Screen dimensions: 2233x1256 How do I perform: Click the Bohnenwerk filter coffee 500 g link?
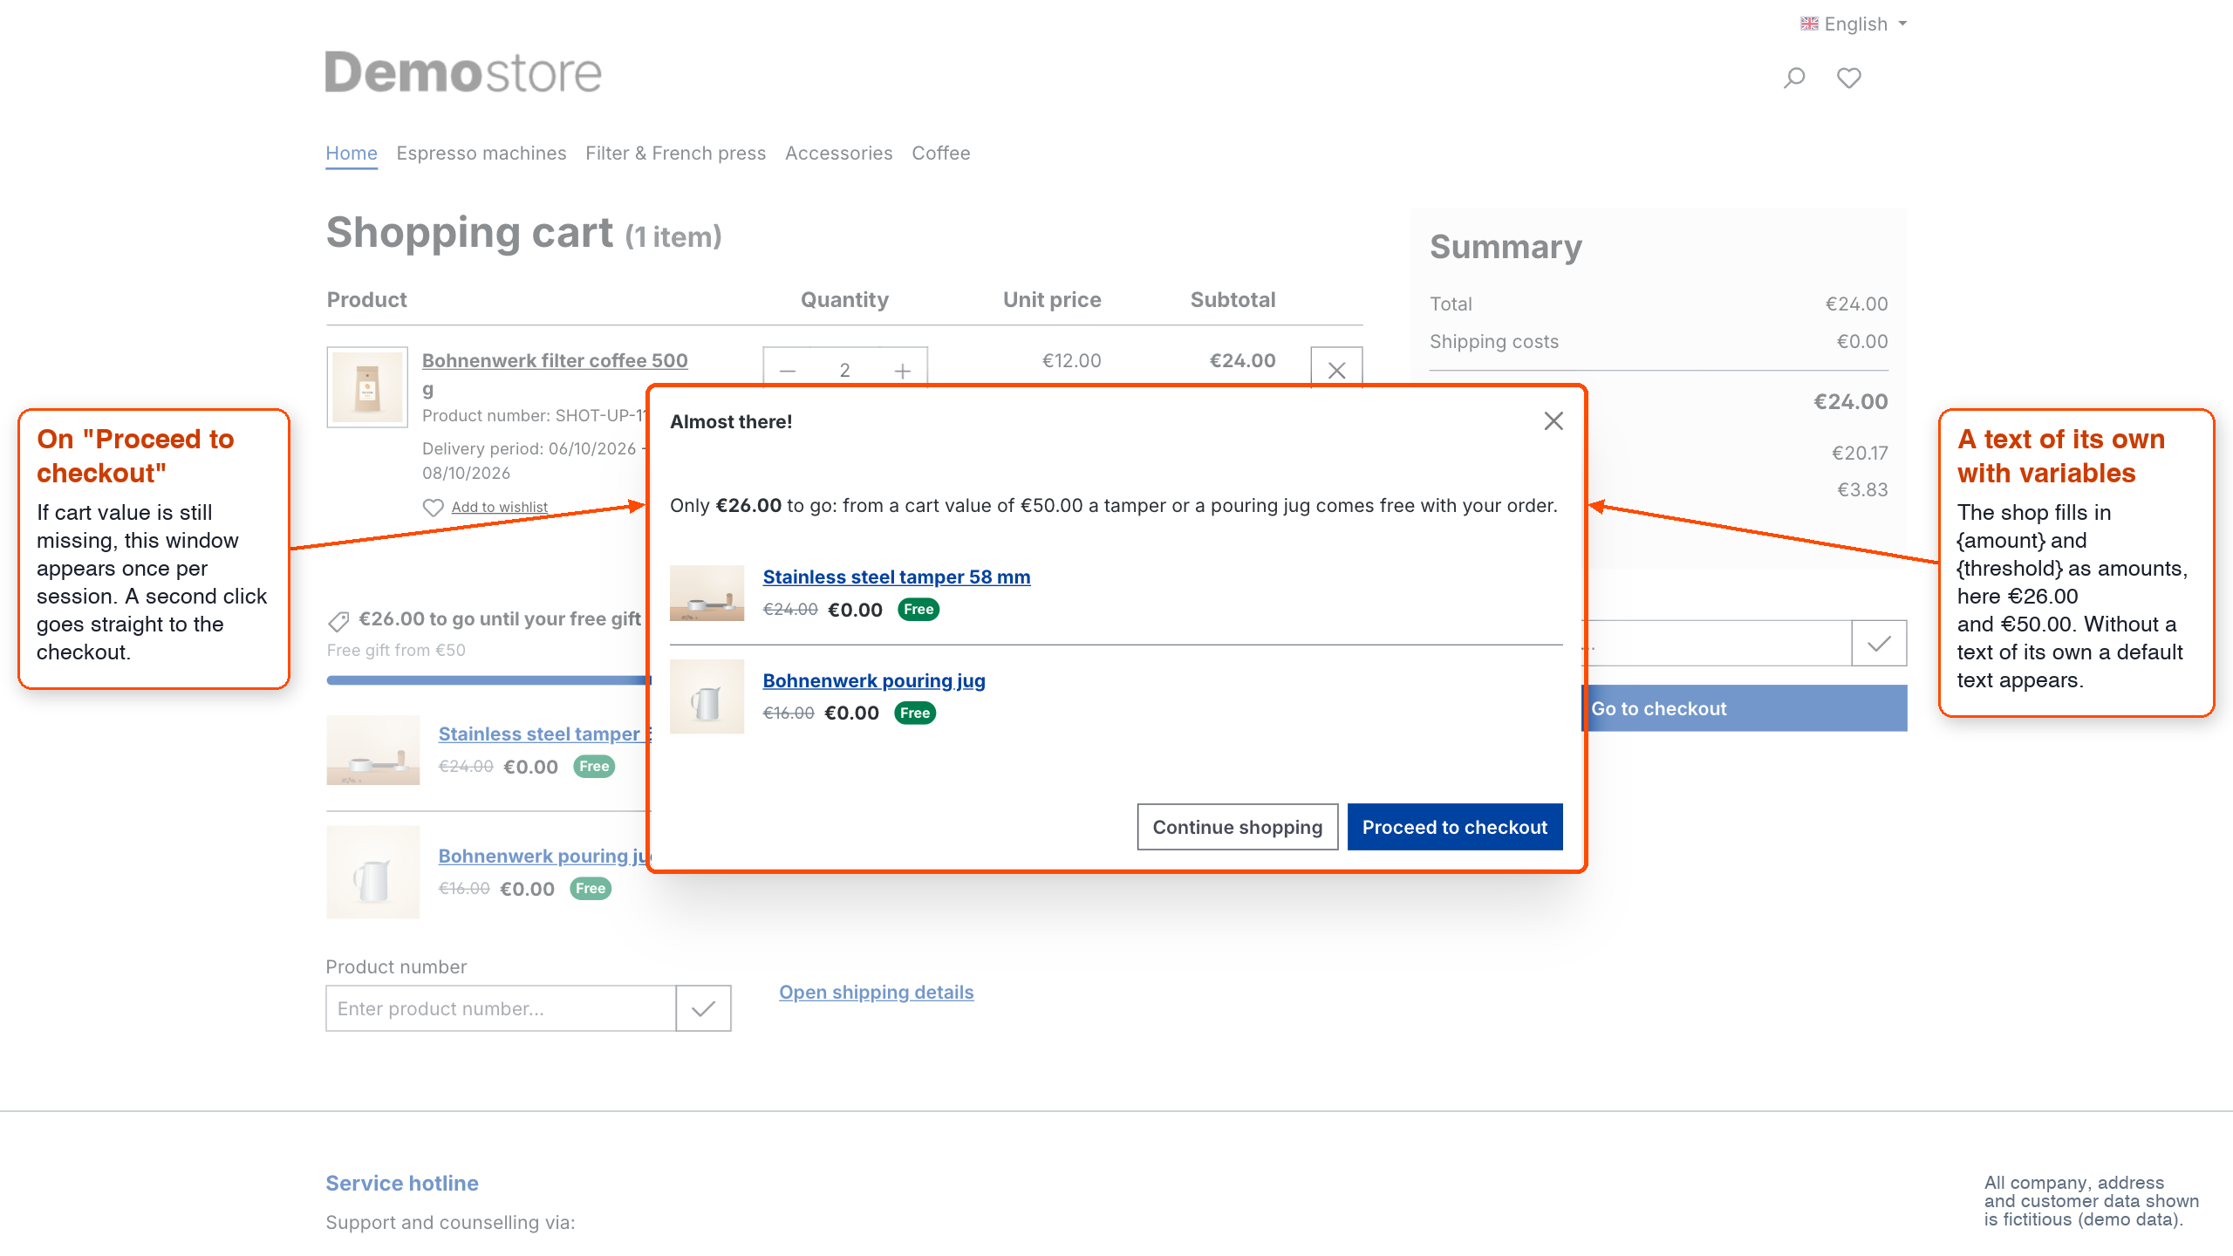coord(555,373)
